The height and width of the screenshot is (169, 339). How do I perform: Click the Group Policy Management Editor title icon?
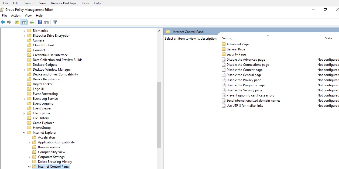[x=2, y=10]
